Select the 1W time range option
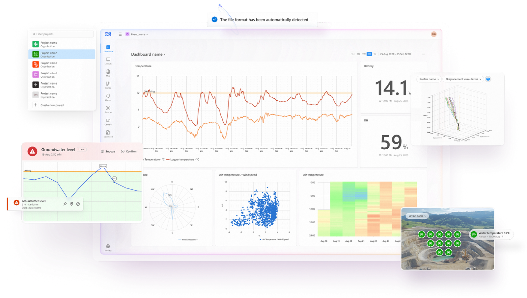Viewport: 527px width, 298px height. tap(364, 54)
